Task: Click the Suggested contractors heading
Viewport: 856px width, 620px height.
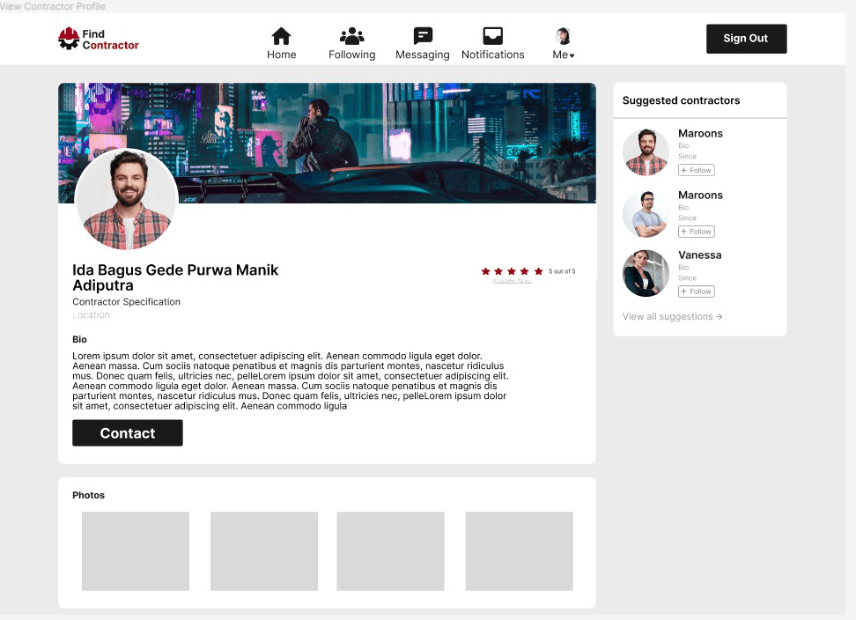Action: click(x=681, y=100)
